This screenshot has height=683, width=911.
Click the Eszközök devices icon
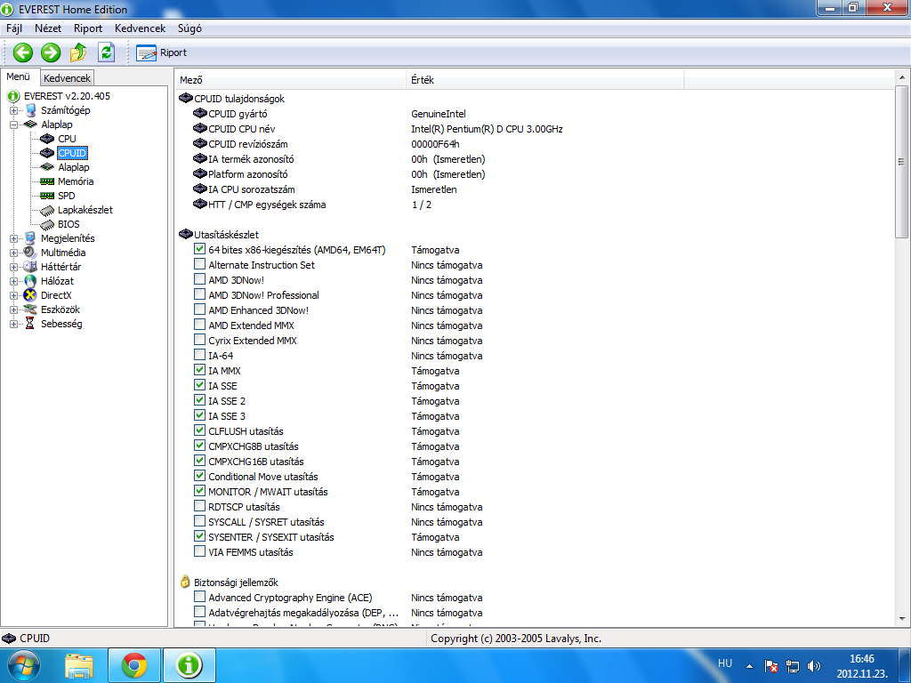click(x=30, y=309)
